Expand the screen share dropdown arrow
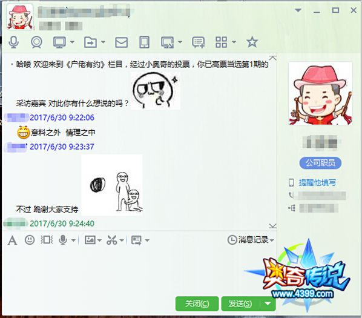 coord(180,42)
